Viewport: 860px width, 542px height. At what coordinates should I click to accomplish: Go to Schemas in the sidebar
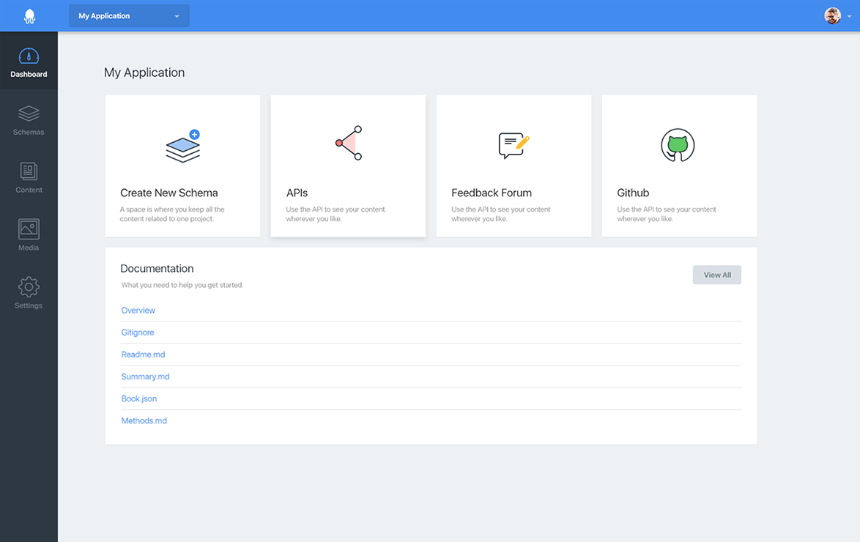pos(29,114)
